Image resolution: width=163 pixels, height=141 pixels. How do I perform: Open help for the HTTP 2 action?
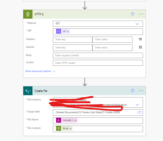(x=132, y=14)
